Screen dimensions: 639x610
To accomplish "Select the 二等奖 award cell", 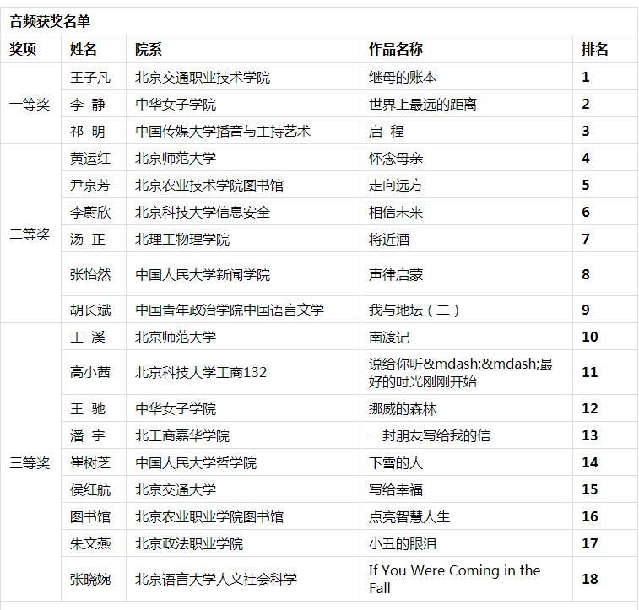I will [30, 235].
